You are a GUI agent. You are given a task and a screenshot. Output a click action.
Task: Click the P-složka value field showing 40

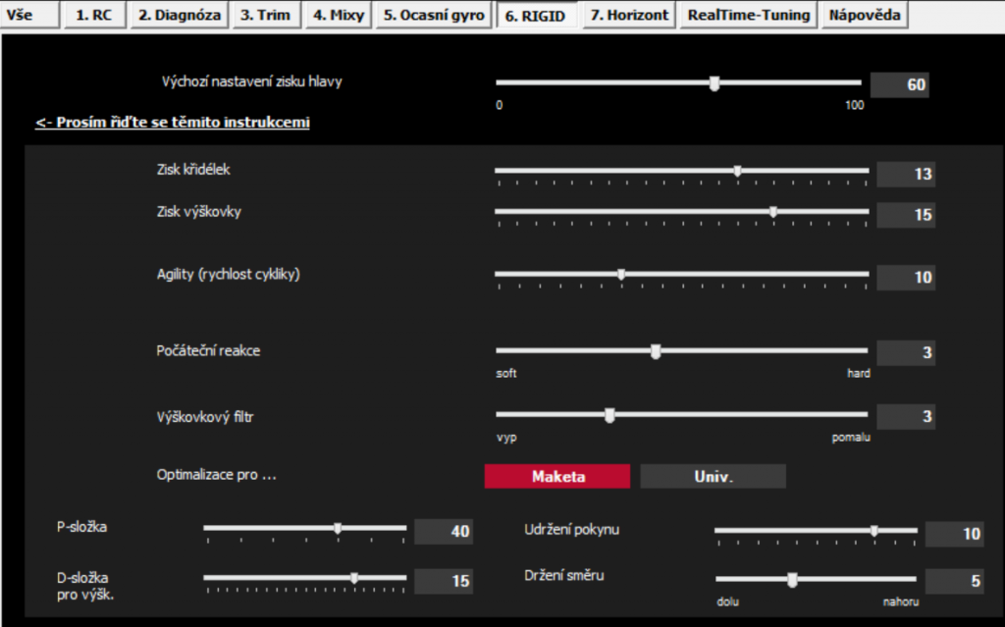443,532
